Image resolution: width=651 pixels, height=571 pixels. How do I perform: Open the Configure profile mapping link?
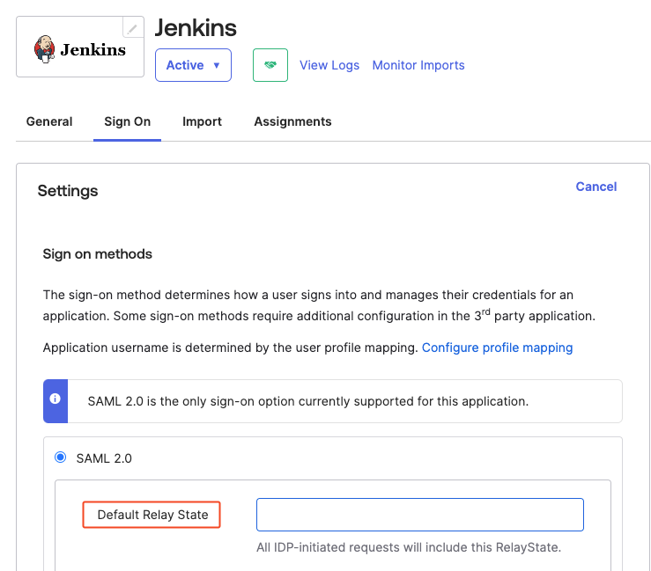coord(497,348)
